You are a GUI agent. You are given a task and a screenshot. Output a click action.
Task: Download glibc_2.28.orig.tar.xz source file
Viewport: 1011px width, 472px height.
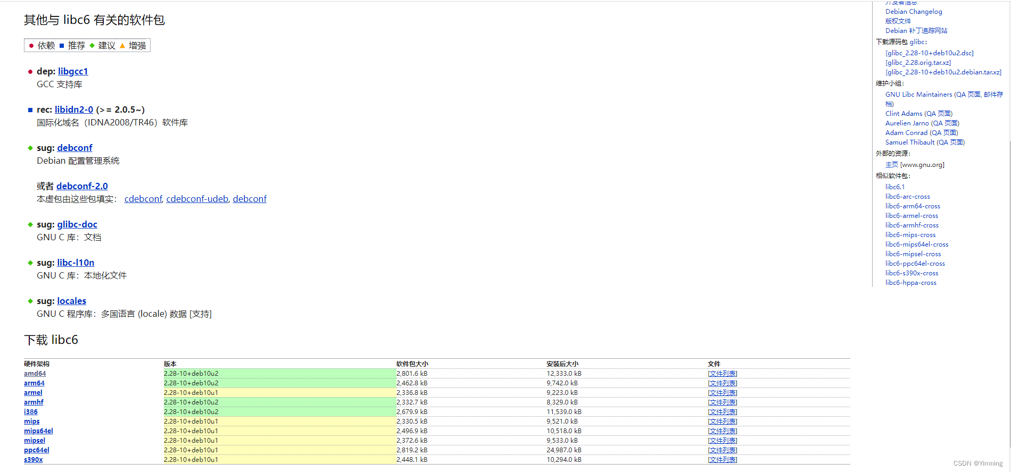coord(918,63)
